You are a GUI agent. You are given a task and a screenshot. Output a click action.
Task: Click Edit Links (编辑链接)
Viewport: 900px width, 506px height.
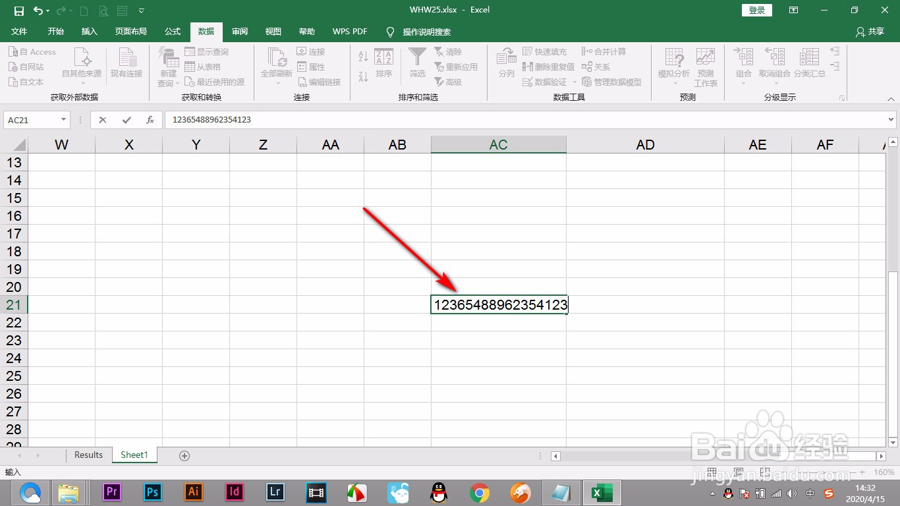(319, 82)
